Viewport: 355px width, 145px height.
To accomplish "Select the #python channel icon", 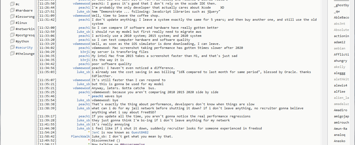I will [12, 41].
